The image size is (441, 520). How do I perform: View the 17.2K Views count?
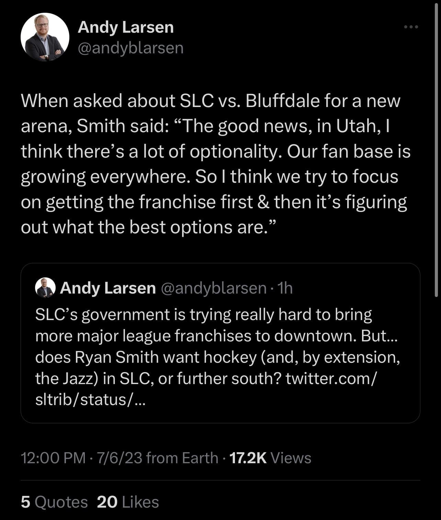pos(248,458)
